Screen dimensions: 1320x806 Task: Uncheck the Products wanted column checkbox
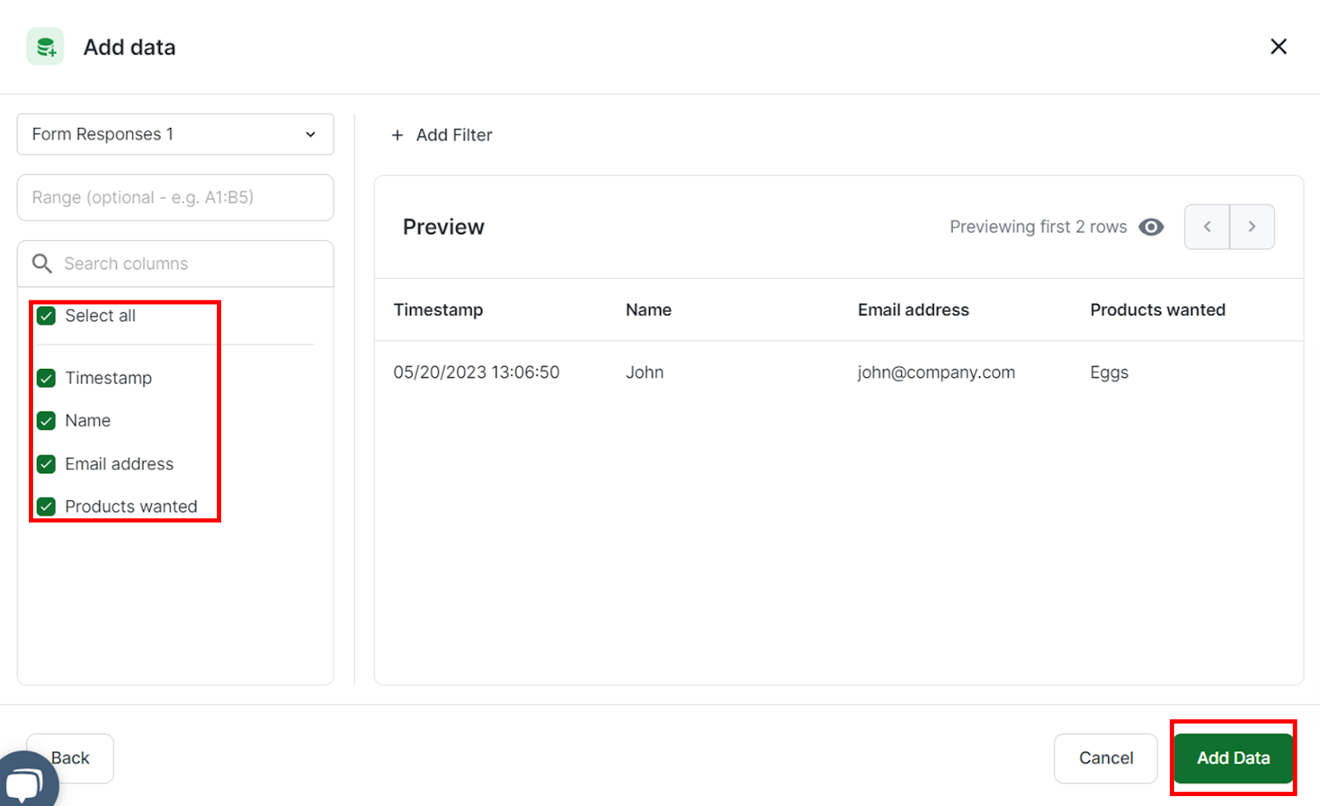click(x=46, y=507)
